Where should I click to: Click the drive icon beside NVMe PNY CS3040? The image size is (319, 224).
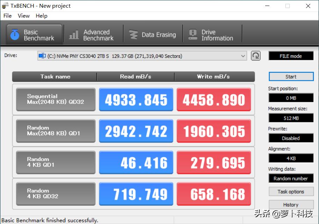pyautogui.click(x=42, y=55)
